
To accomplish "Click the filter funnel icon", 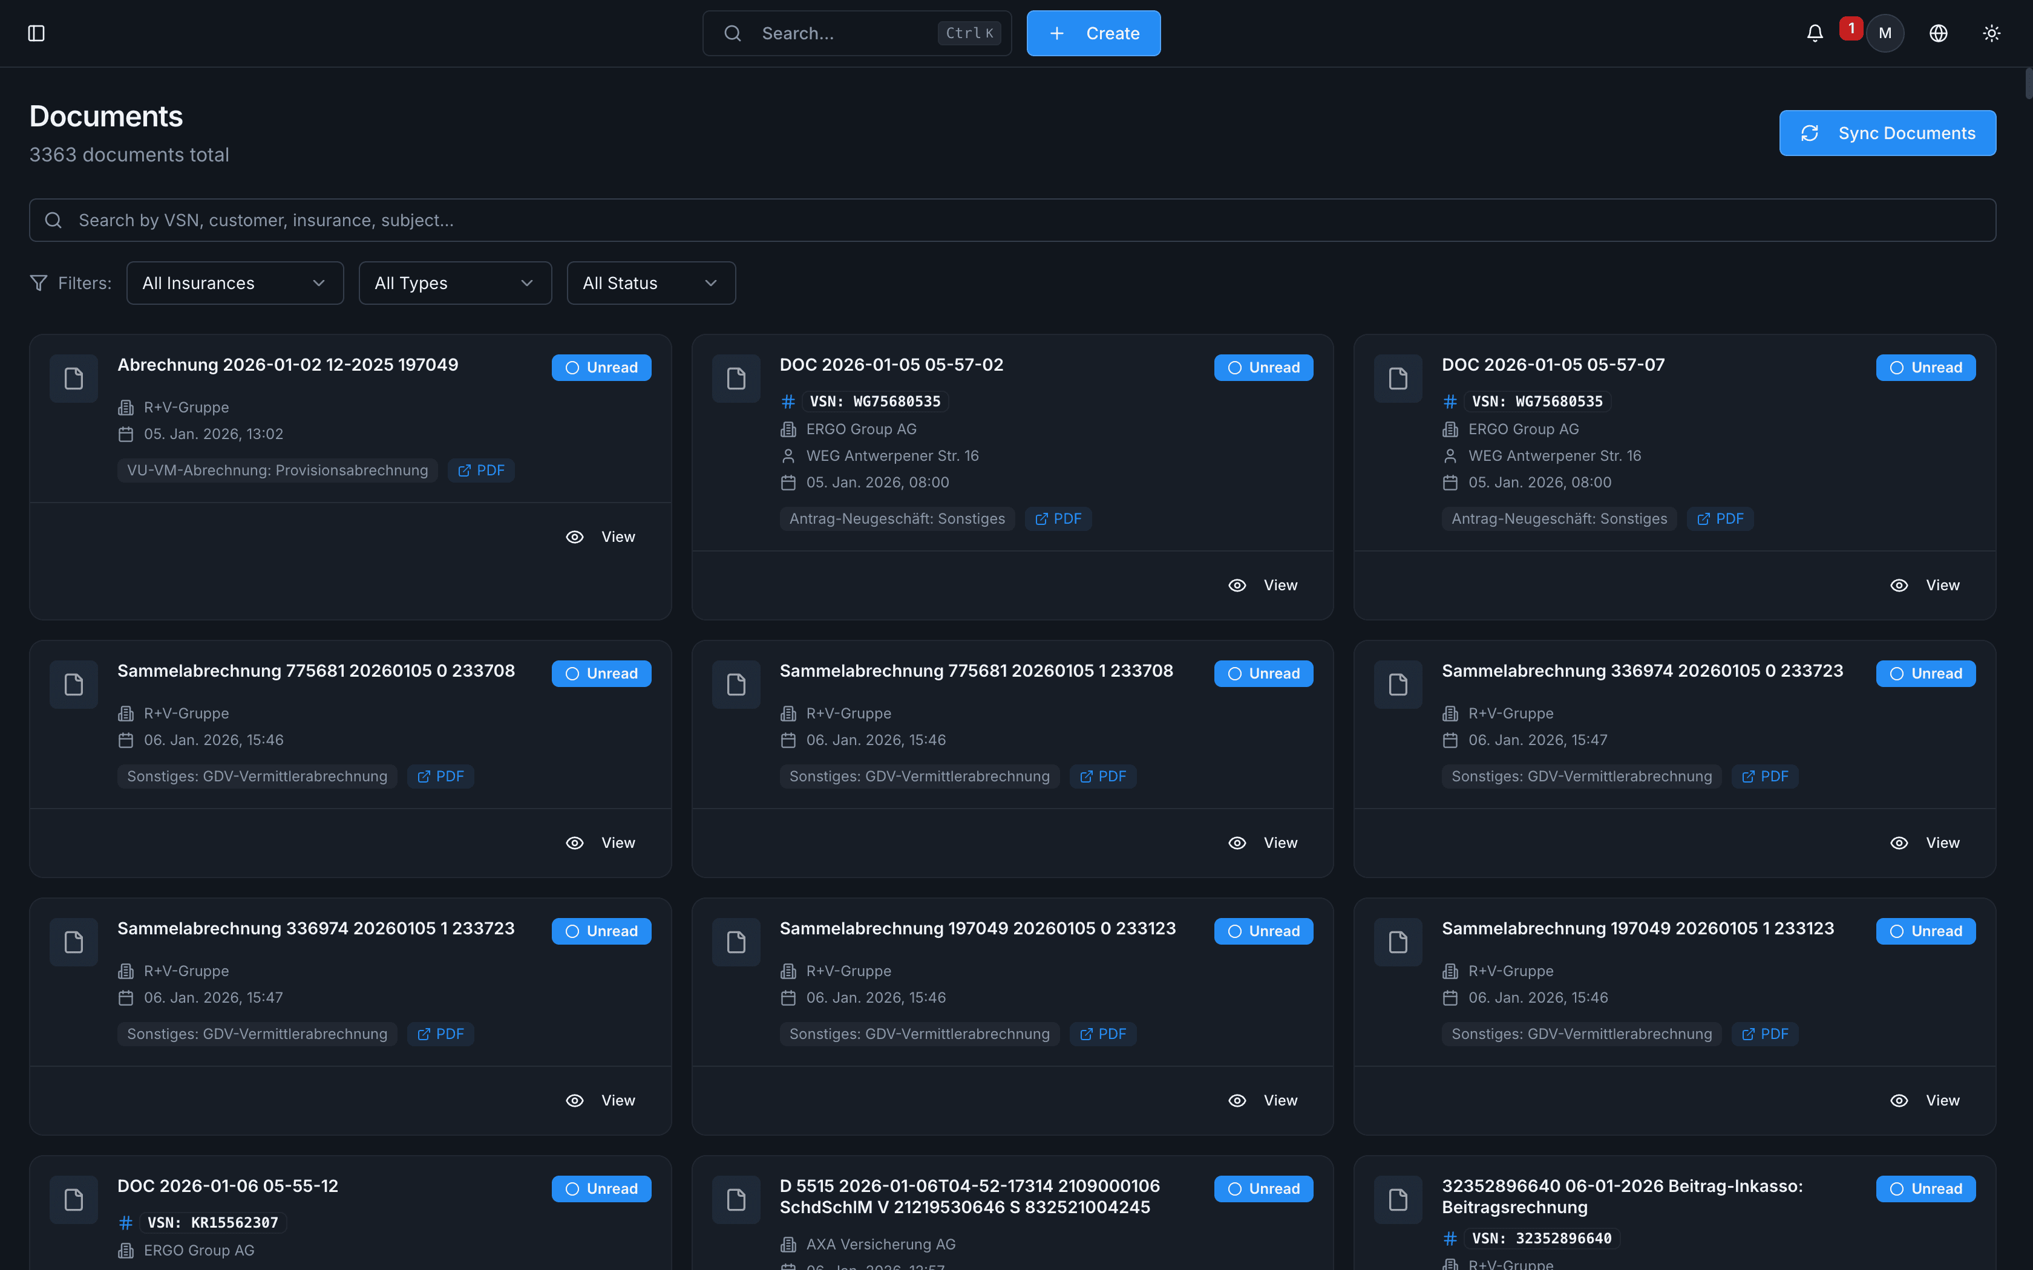I will (39, 283).
